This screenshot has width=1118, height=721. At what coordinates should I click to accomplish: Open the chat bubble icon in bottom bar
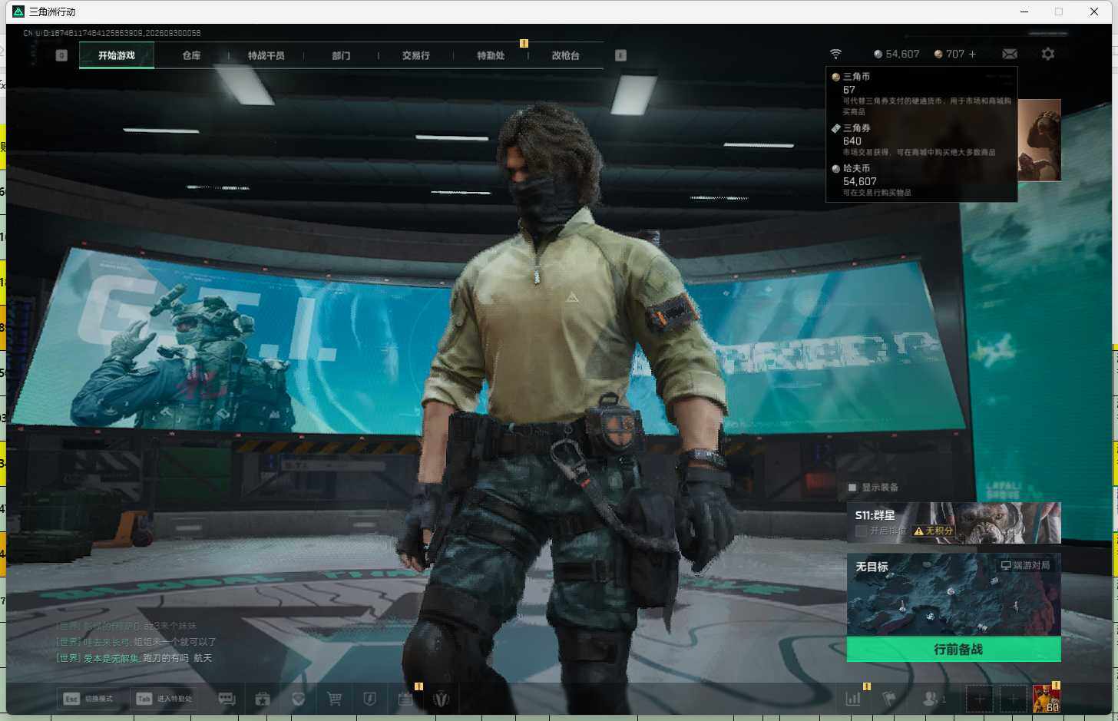point(227,699)
